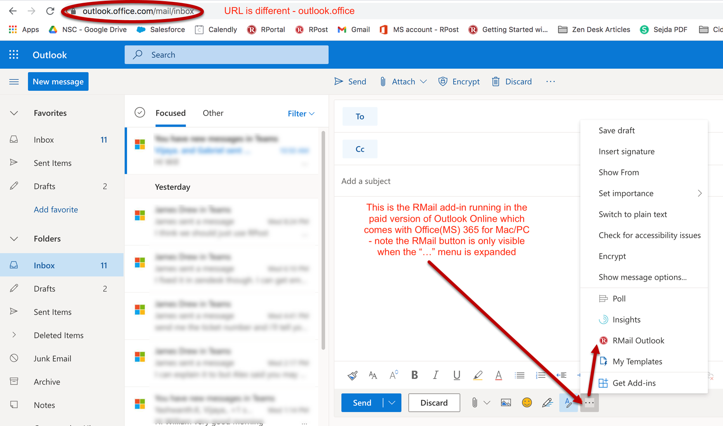Select Show message options
Viewport: 723px width, 426px height.
tap(644, 277)
